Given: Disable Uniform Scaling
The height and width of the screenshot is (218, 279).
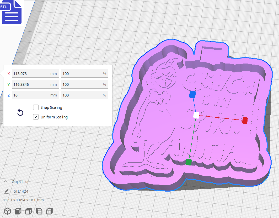Looking at the screenshot, I should (x=36, y=117).
